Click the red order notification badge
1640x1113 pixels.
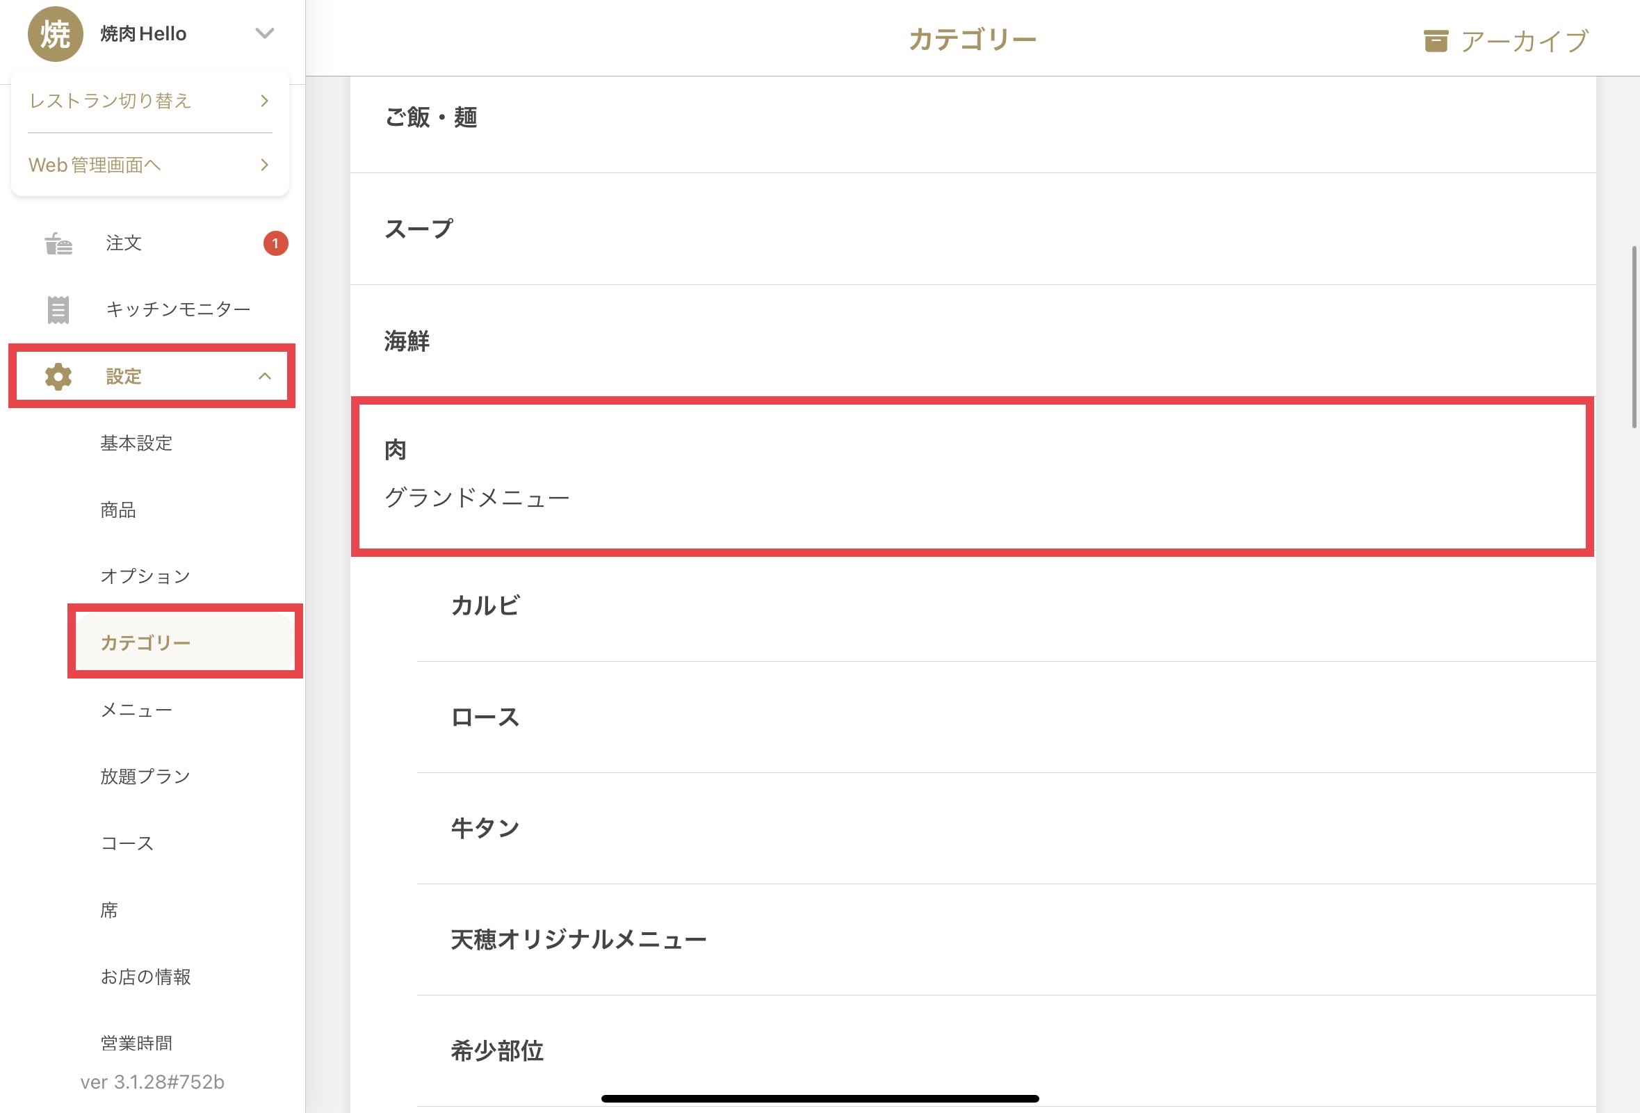point(275,243)
